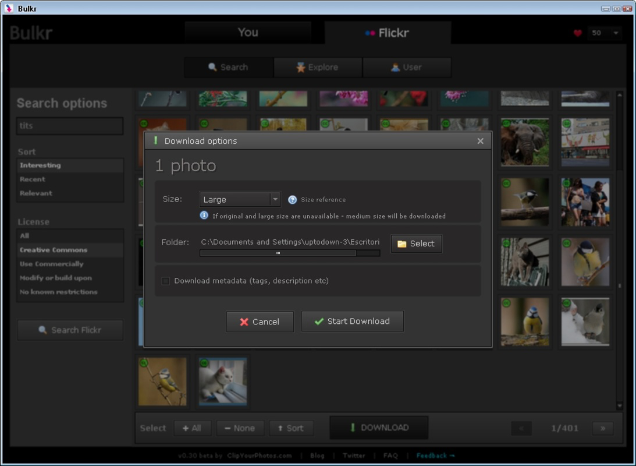The height and width of the screenshot is (466, 636).
Task: Click the Size reference help icon
Action: click(292, 200)
